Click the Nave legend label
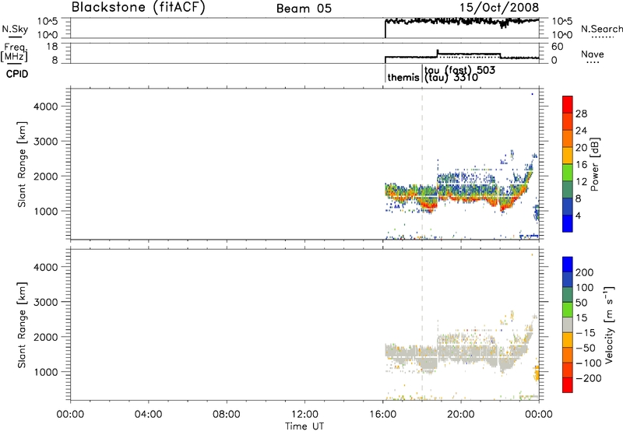623x431 pixels. (593, 54)
